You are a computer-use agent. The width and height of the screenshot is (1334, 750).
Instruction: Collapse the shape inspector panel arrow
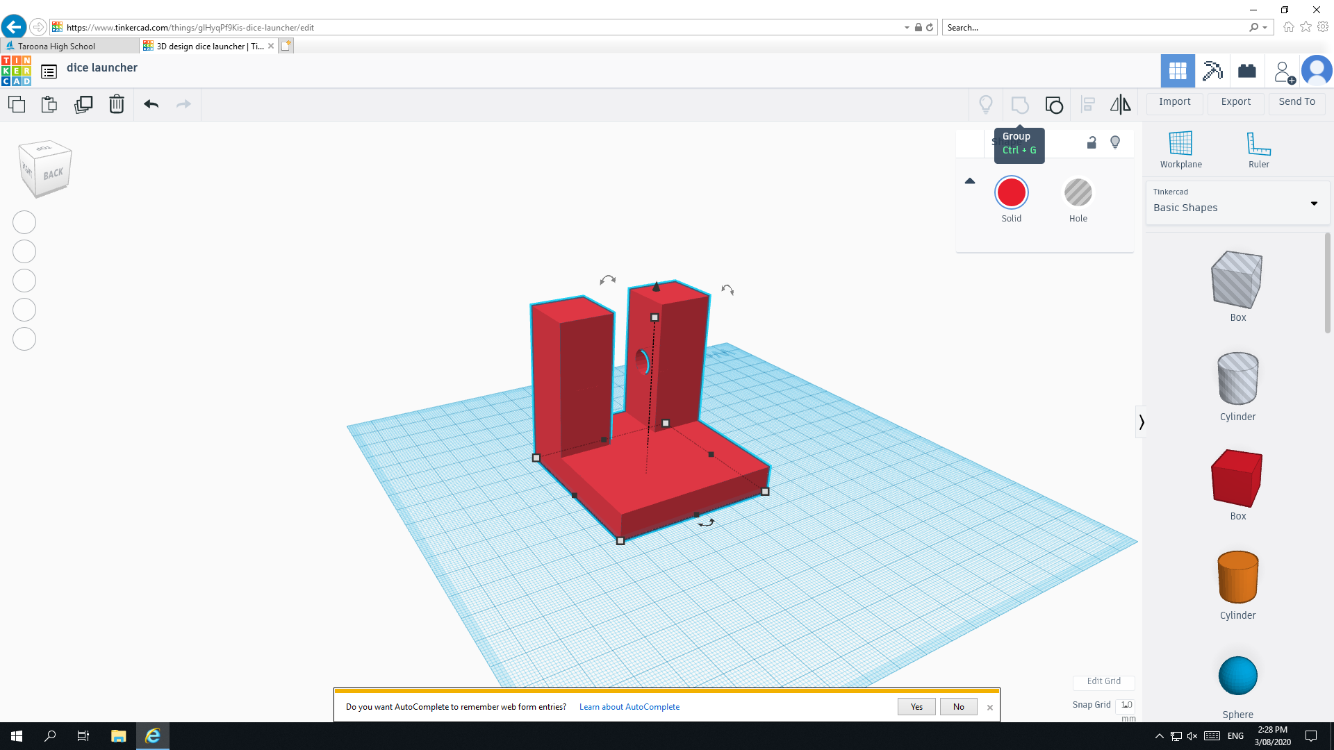point(970,181)
